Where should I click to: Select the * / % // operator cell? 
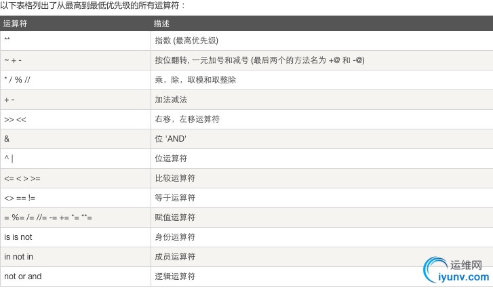click(x=16, y=80)
